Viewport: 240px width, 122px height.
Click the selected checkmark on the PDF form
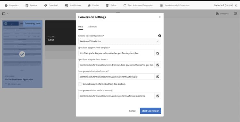tap(22, 54)
